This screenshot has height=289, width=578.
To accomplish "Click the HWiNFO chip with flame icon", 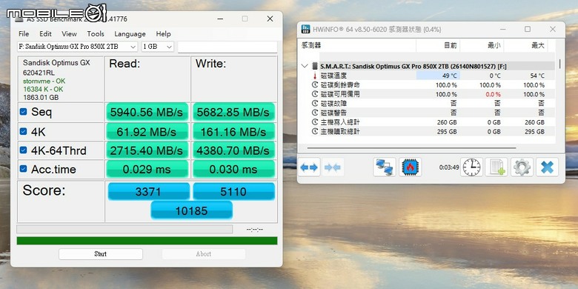I will click(410, 167).
